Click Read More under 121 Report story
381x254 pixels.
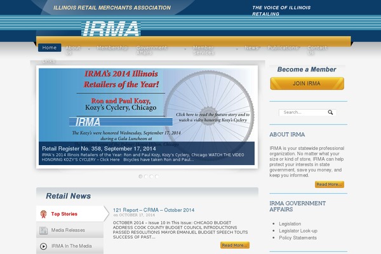coord(235,245)
